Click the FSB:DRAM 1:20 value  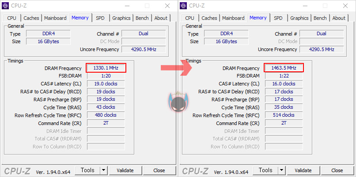pos(106,76)
